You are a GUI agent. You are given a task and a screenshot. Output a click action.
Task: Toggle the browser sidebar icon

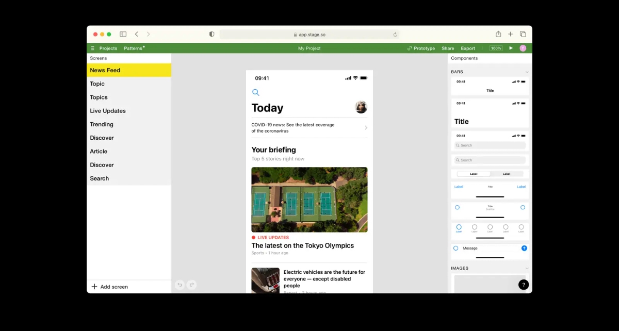point(123,34)
